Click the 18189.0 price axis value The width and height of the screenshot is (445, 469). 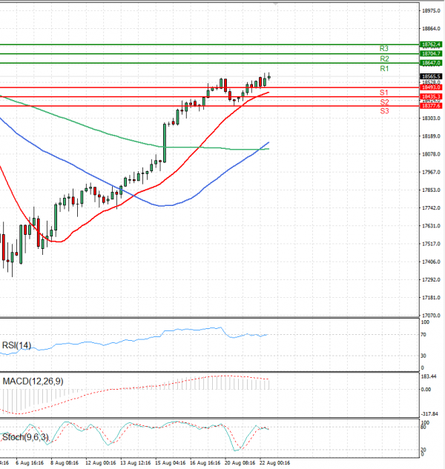coord(431,136)
